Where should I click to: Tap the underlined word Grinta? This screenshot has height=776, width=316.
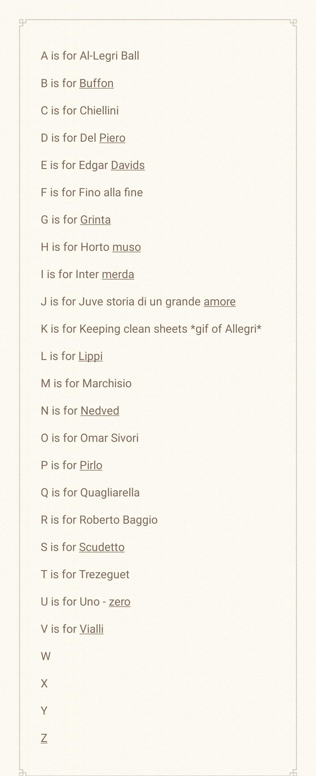(95, 220)
